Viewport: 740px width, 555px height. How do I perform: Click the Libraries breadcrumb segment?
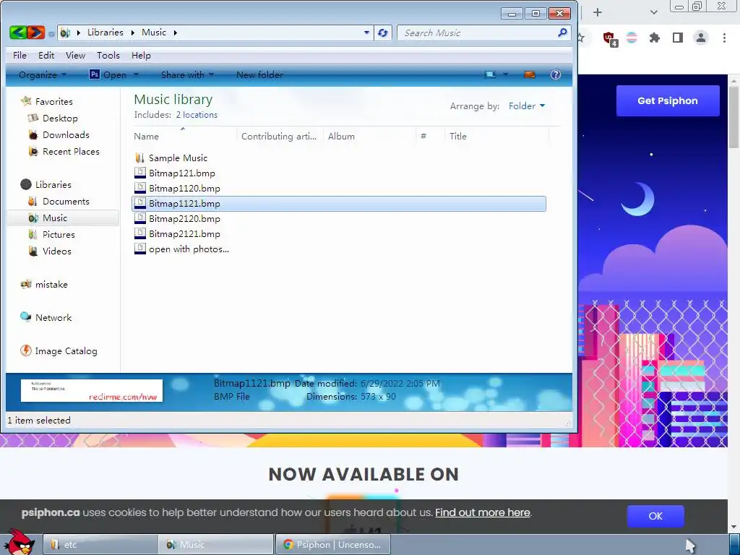106,33
